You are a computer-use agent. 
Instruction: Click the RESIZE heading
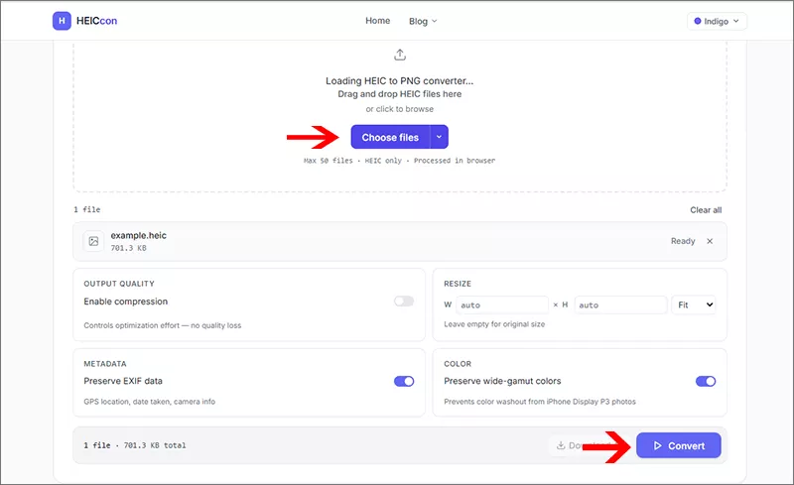pos(458,284)
